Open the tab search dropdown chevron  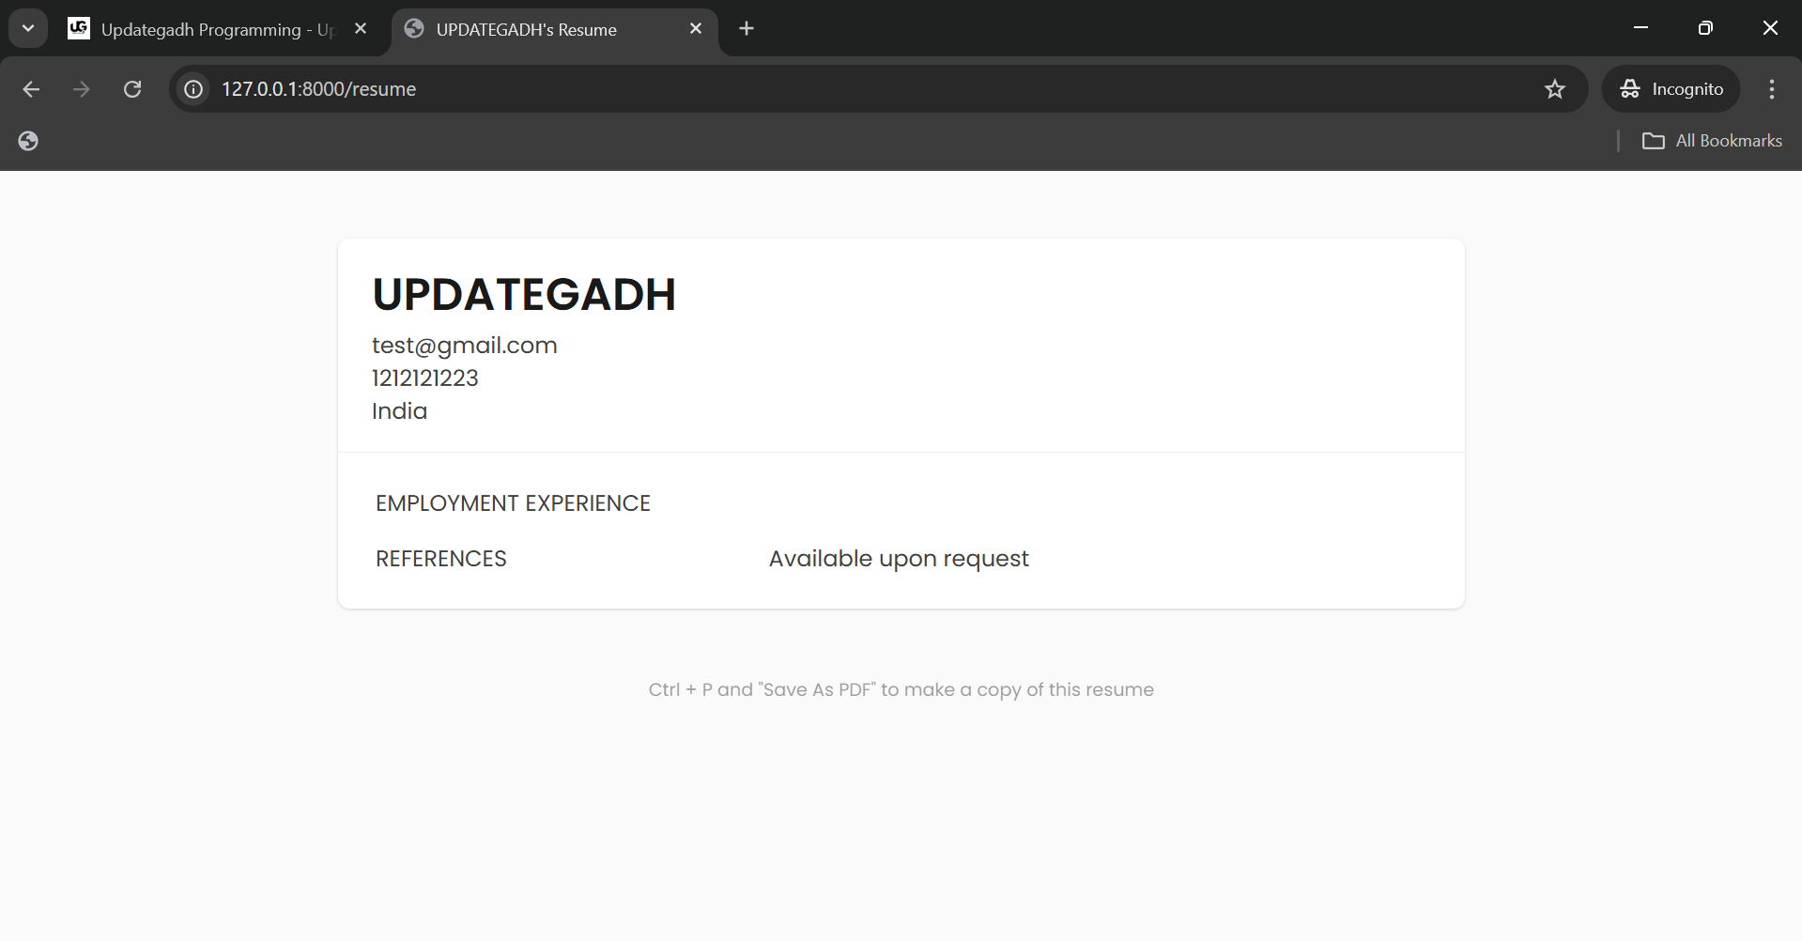(x=28, y=28)
